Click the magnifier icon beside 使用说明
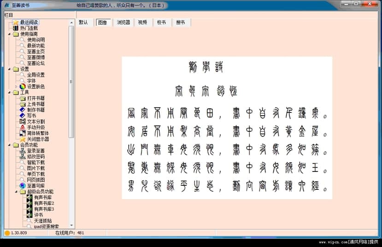Viewport: 382px width, 247px height. pyautogui.click(x=23, y=40)
